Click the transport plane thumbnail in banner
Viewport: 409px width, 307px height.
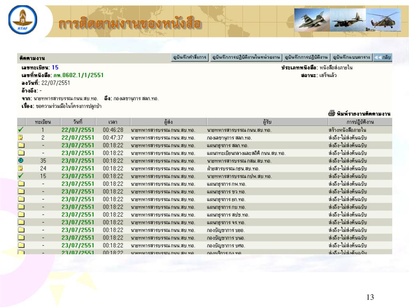(x=348, y=20)
